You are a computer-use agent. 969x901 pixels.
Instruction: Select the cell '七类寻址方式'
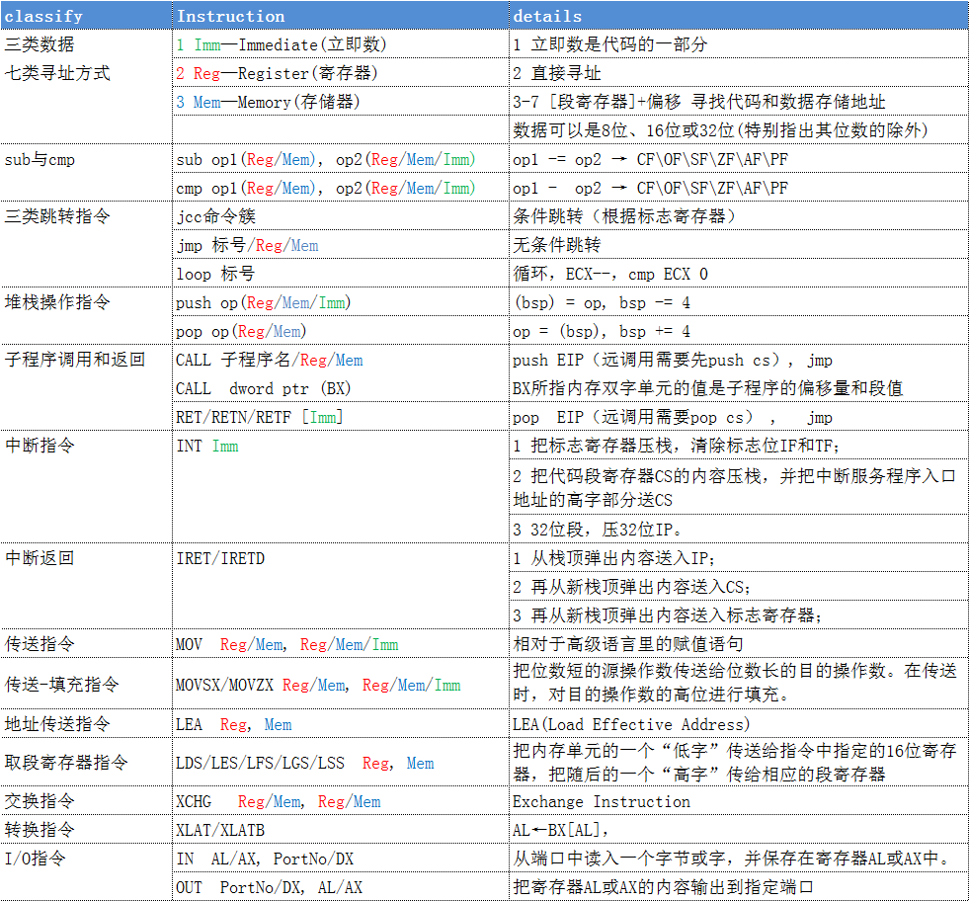click(86, 73)
